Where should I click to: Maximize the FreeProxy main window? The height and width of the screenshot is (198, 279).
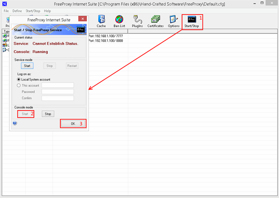pyautogui.click(x=262, y=3)
